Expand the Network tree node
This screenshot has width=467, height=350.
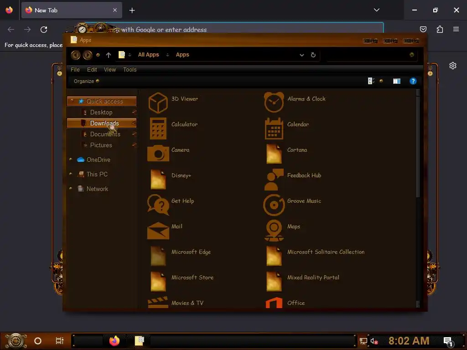click(x=71, y=188)
